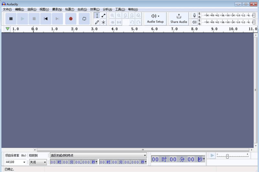
Task: Adjust the recording level slider knob
Action: click(x=254, y=15)
